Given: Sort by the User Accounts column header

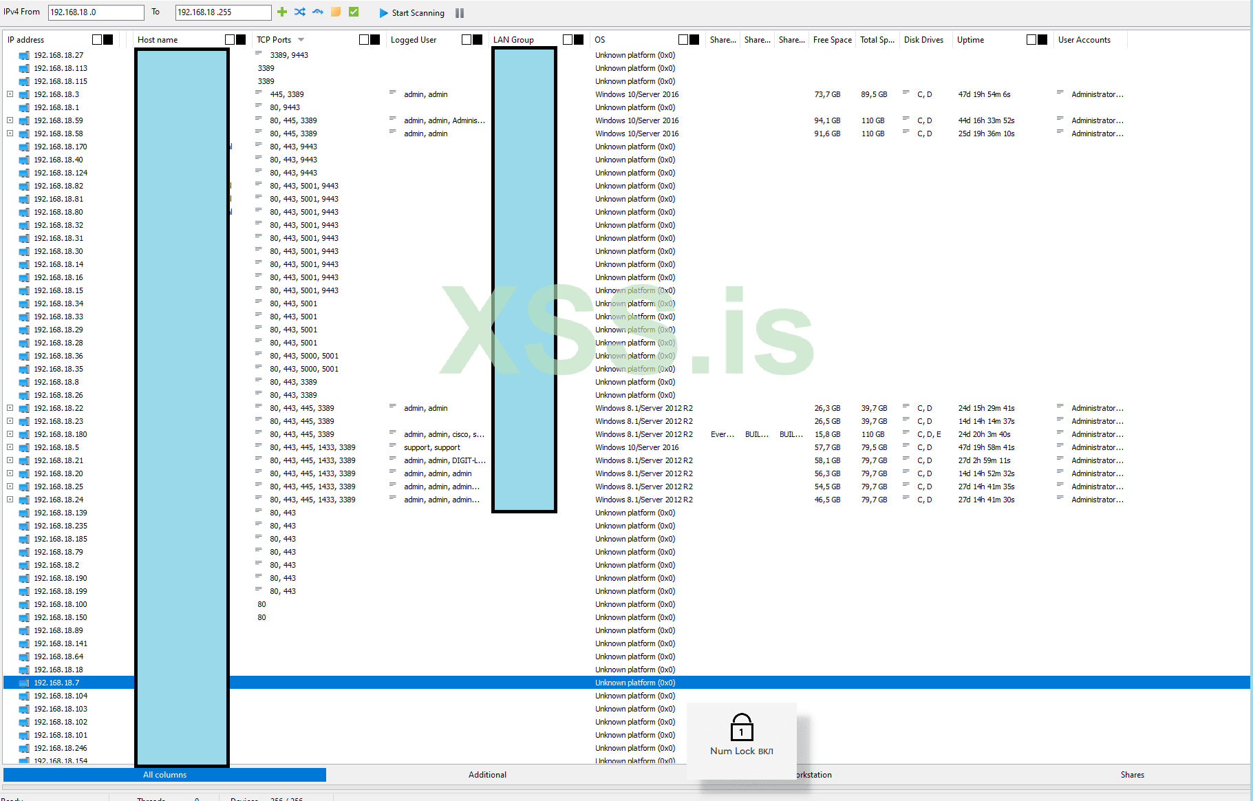Looking at the screenshot, I should pyautogui.click(x=1084, y=40).
